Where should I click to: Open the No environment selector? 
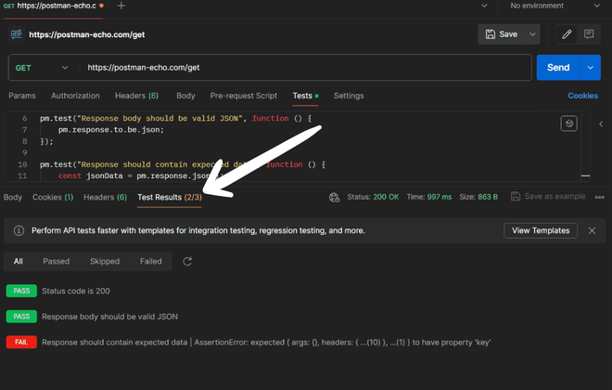click(555, 6)
